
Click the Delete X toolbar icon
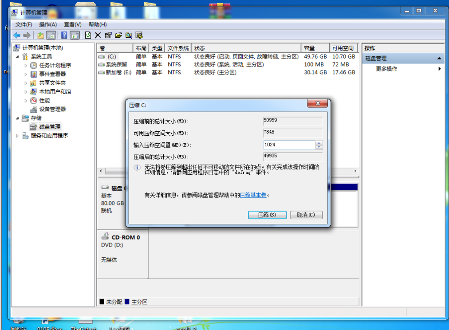[x=98, y=35]
